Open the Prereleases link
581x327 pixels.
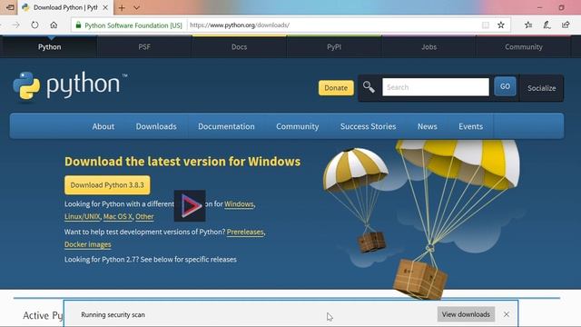click(x=245, y=233)
